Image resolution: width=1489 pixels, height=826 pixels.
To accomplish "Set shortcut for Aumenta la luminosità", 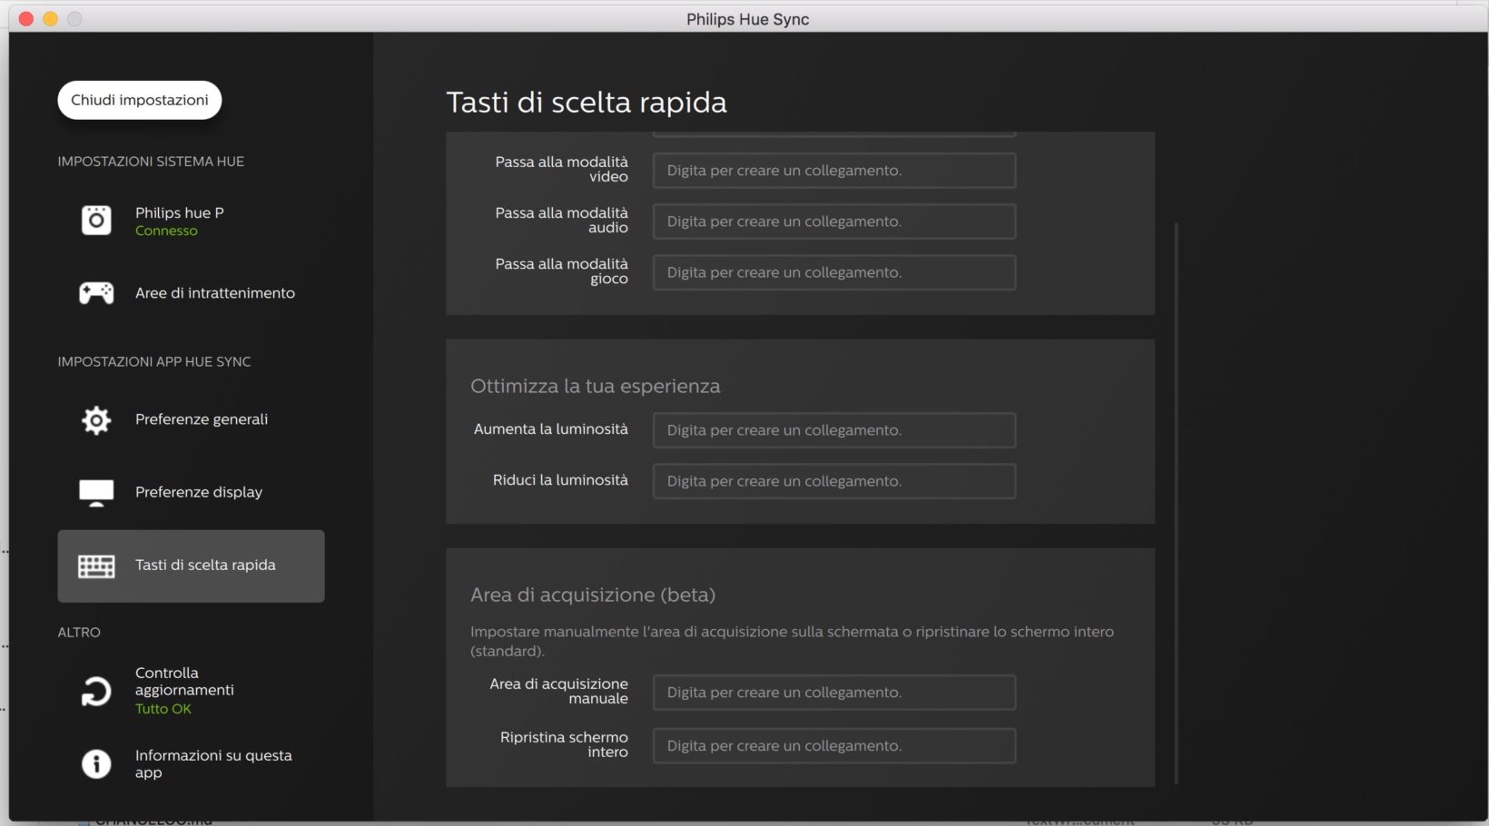I will coord(833,430).
